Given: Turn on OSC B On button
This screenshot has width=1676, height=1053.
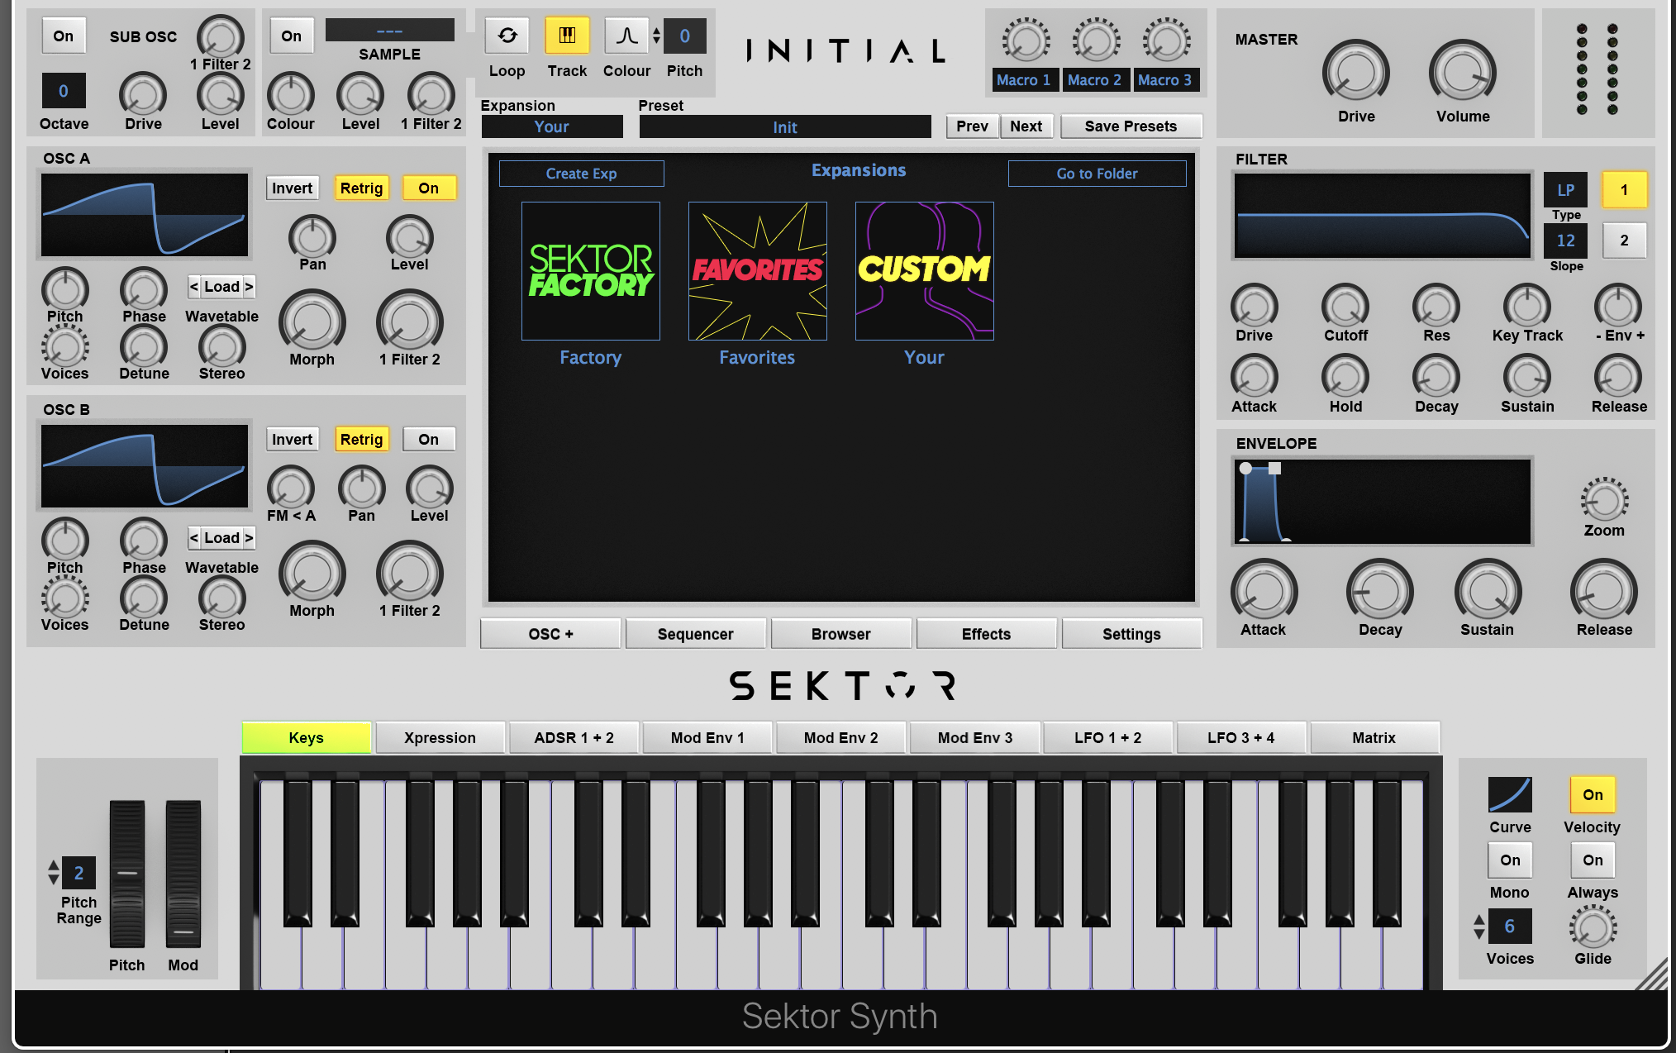Looking at the screenshot, I should click(429, 439).
